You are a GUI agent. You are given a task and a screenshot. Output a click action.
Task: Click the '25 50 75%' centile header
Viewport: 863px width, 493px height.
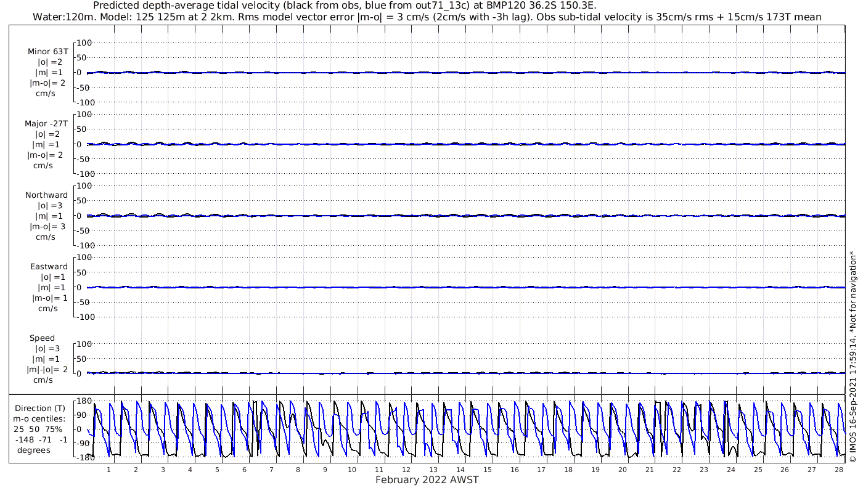point(38,429)
